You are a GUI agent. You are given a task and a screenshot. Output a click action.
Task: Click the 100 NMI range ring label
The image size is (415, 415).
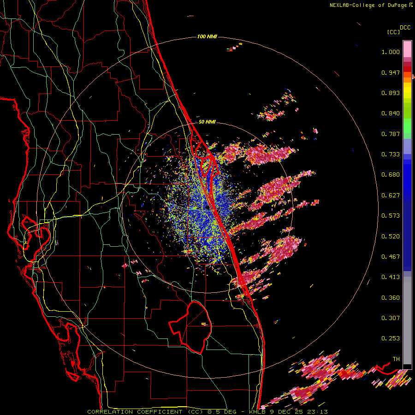point(207,36)
